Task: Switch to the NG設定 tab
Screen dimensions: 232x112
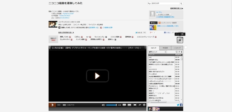Action: click(165, 48)
